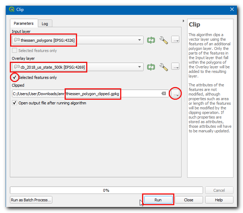This screenshot has width=243, height=213.
Task: Collapse the help panel with the arrow
Action: pos(183,21)
